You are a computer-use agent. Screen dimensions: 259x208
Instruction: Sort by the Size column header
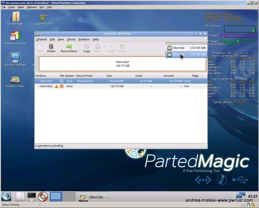pos(109,76)
